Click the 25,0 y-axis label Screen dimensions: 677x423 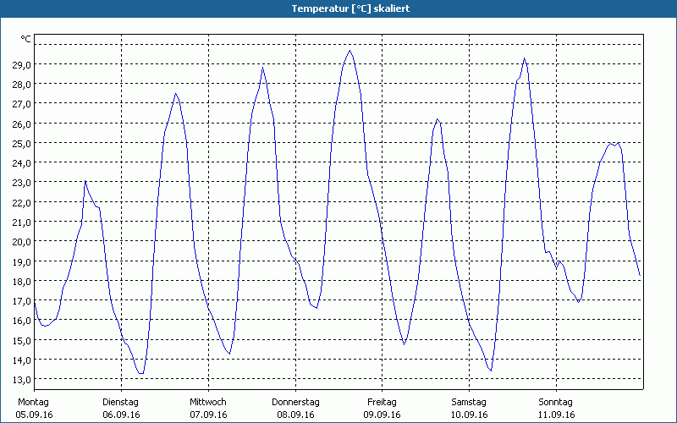pos(21,143)
